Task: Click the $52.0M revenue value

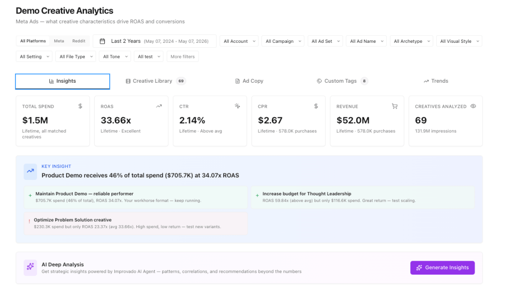Action: click(353, 121)
